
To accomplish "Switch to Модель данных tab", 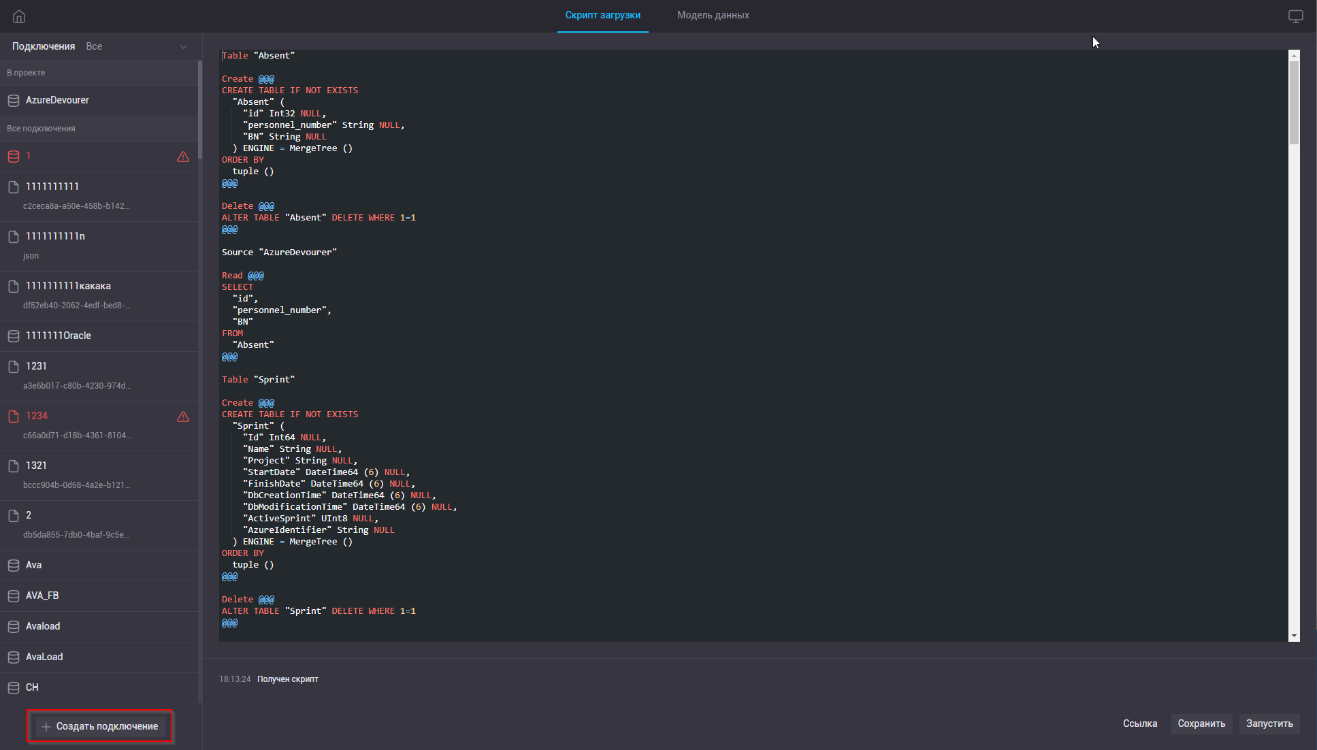I will tap(713, 15).
